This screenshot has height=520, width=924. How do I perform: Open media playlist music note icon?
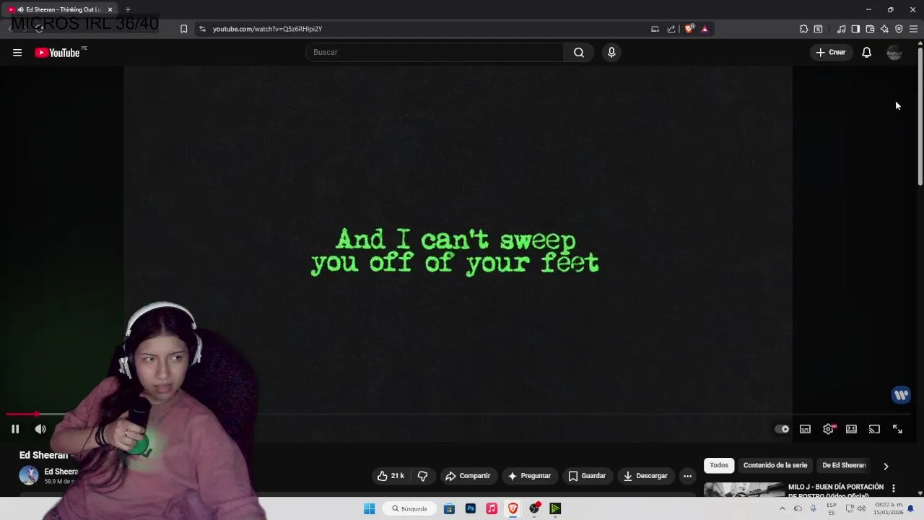click(x=841, y=29)
